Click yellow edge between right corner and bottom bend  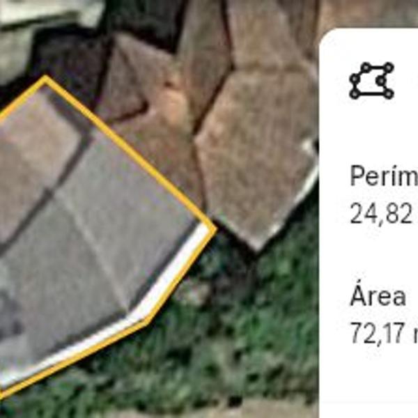(180, 274)
